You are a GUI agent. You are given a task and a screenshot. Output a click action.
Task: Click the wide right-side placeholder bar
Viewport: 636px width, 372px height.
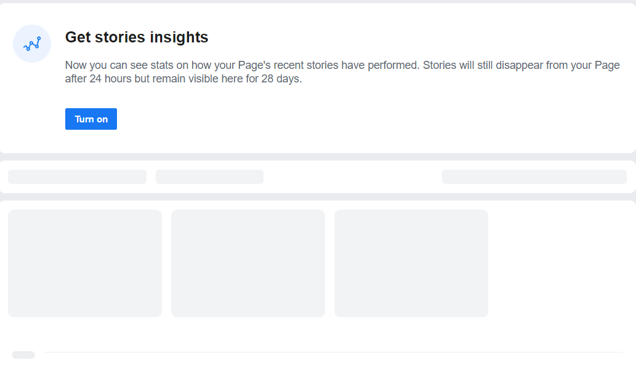point(533,176)
